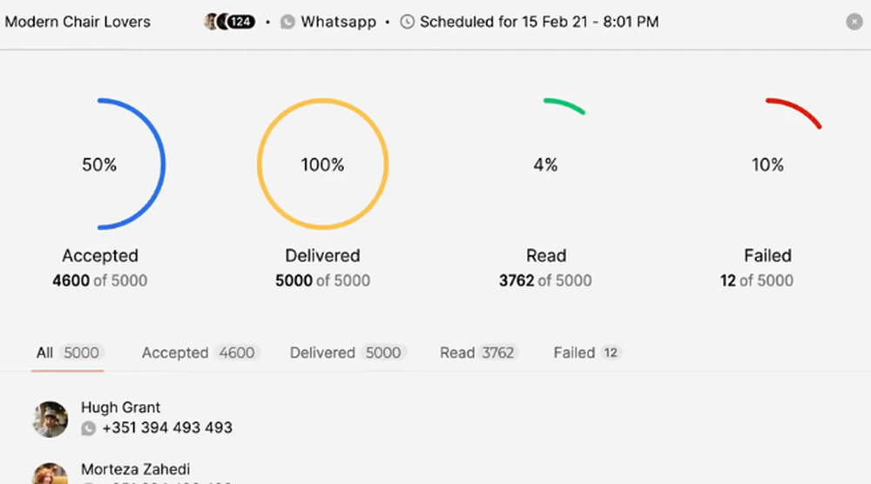Click the clock icon beside the schedule
The image size is (871, 484).
pyautogui.click(x=407, y=22)
